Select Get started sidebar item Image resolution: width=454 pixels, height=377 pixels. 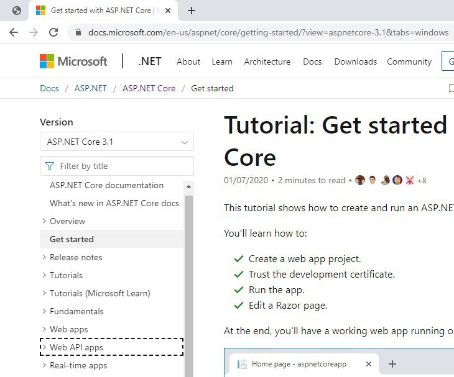(112, 239)
